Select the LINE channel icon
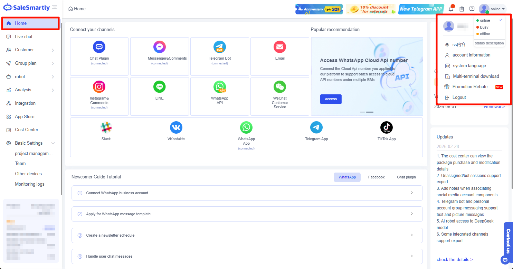 coord(160,87)
